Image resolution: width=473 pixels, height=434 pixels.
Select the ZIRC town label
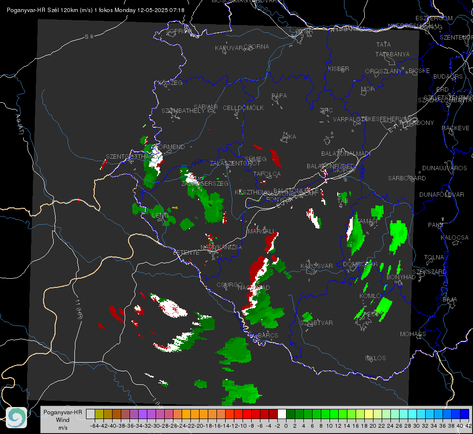(x=326, y=110)
